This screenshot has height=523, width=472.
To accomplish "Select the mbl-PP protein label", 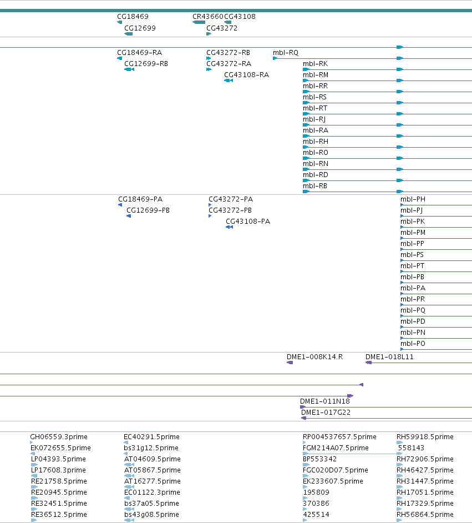I will 412,244.
